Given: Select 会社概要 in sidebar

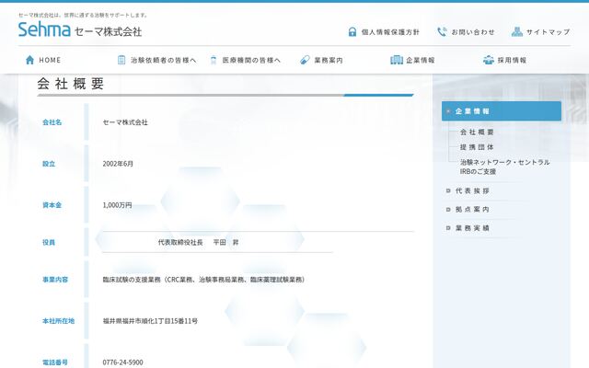Looking at the screenshot, I should coord(477,132).
